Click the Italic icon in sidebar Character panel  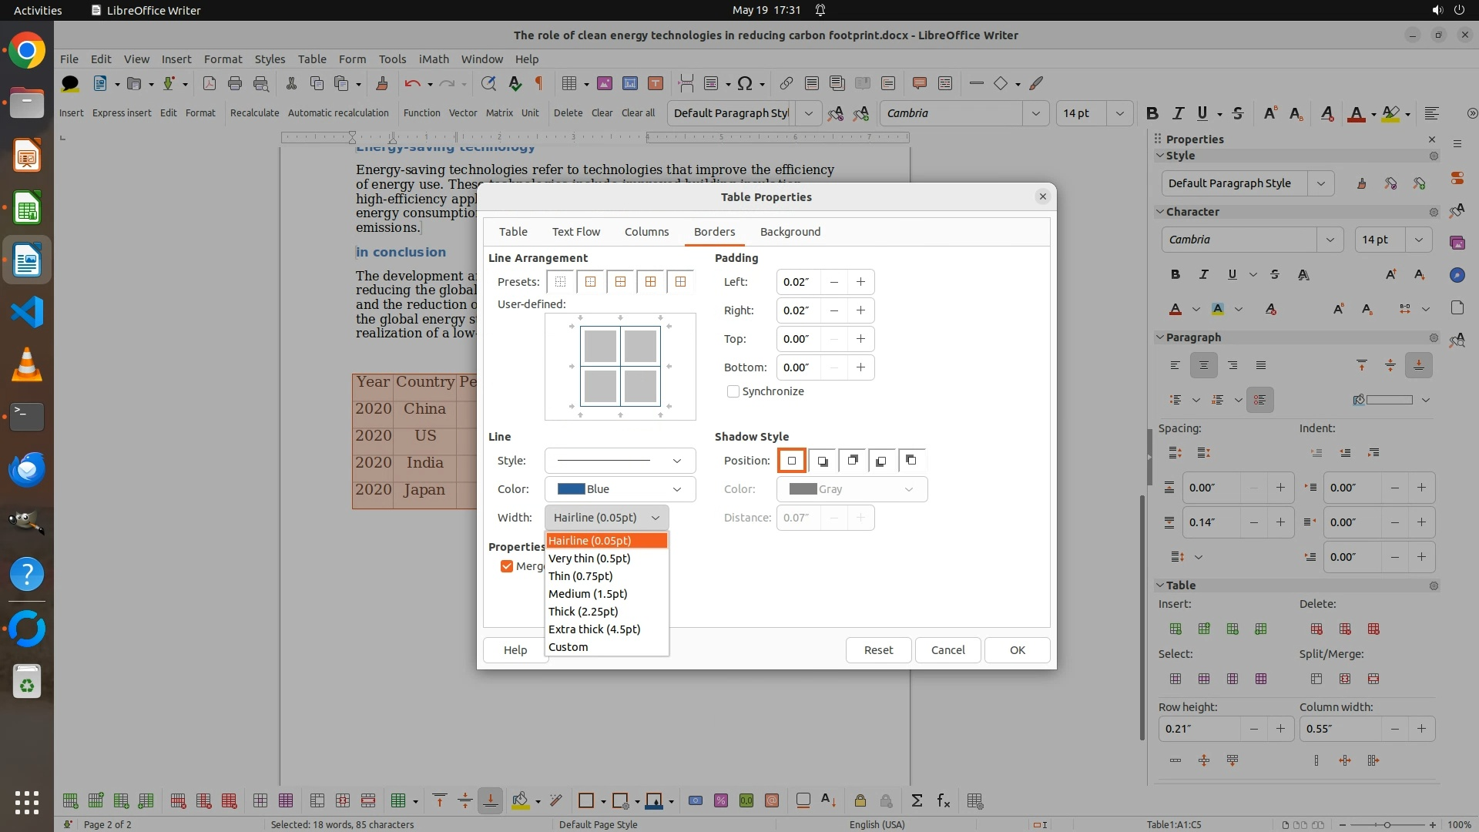point(1203,274)
